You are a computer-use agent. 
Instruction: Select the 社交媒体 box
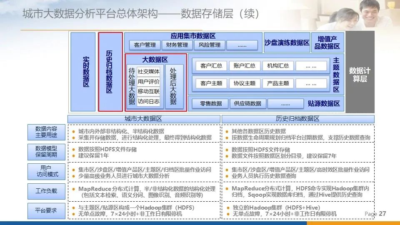point(148,72)
